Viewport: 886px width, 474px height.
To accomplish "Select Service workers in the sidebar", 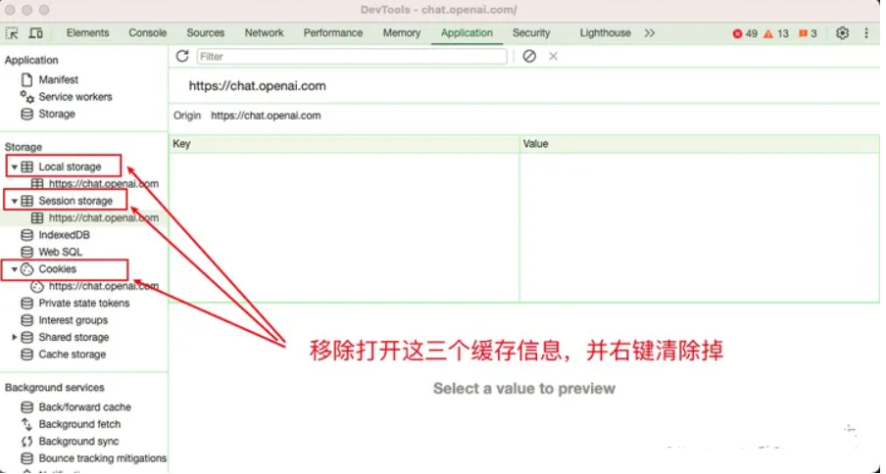I will tap(74, 97).
